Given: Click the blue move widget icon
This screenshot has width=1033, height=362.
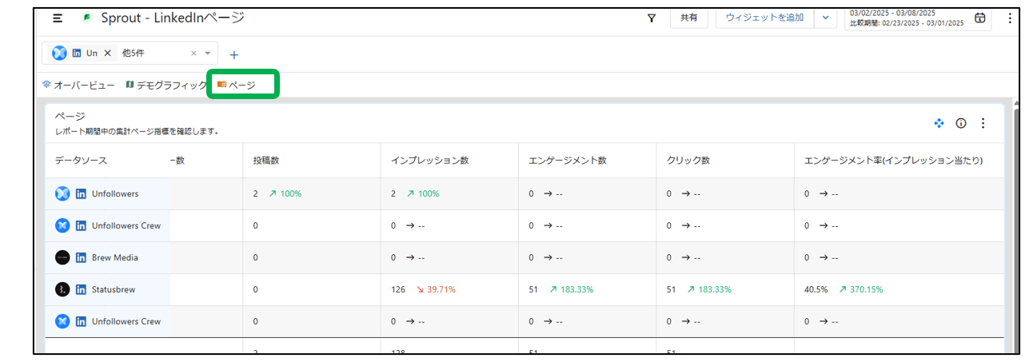Looking at the screenshot, I should point(939,123).
